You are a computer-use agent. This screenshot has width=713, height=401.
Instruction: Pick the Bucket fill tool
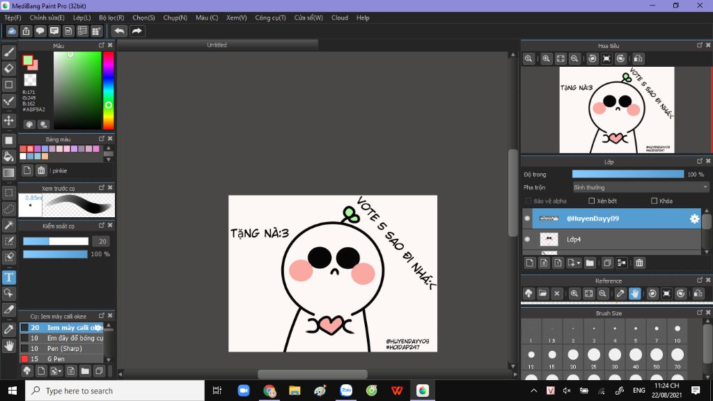tap(9, 157)
